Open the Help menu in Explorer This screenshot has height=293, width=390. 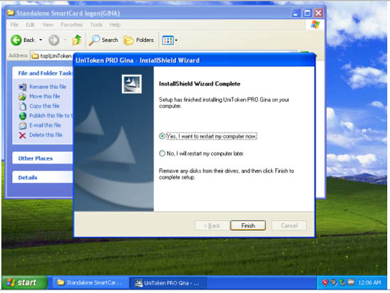pos(115,25)
